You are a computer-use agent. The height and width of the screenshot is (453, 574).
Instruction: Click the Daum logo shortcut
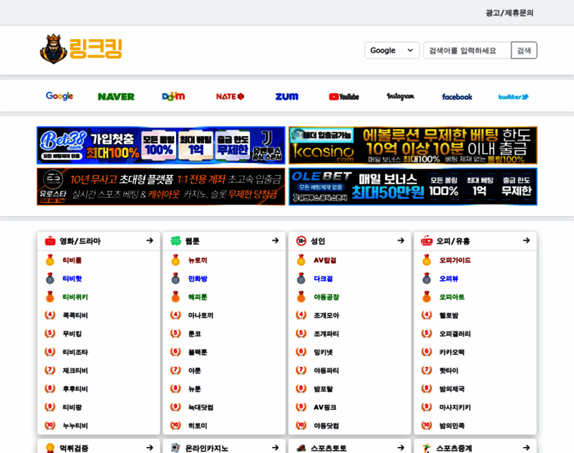(173, 97)
